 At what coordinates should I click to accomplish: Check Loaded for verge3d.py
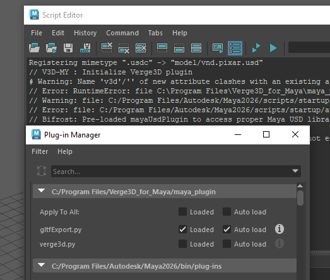point(182,244)
